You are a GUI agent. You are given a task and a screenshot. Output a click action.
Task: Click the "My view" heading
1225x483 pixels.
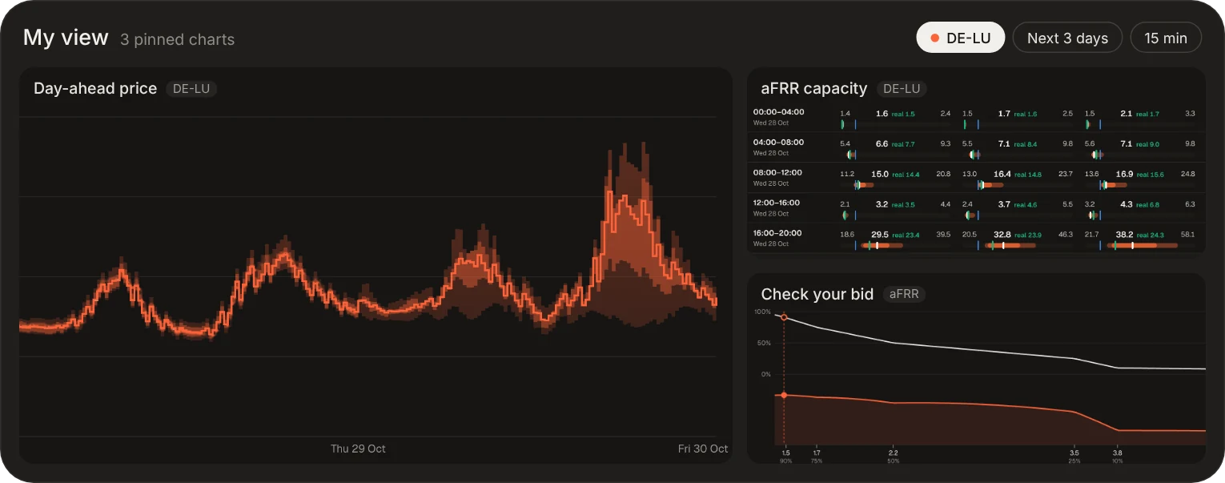point(66,38)
